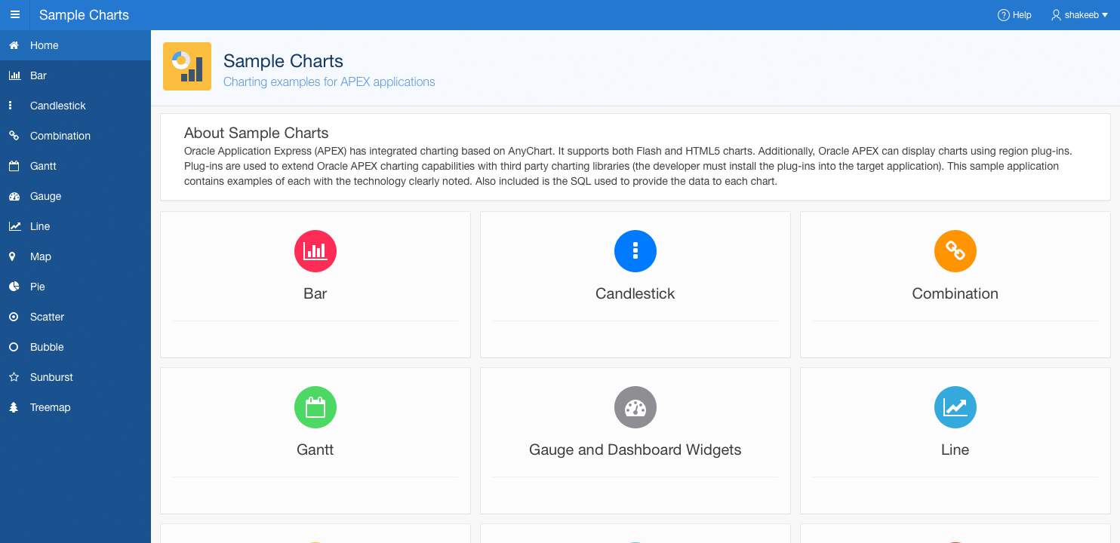Open Treemap from the sidebar

click(50, 407)
